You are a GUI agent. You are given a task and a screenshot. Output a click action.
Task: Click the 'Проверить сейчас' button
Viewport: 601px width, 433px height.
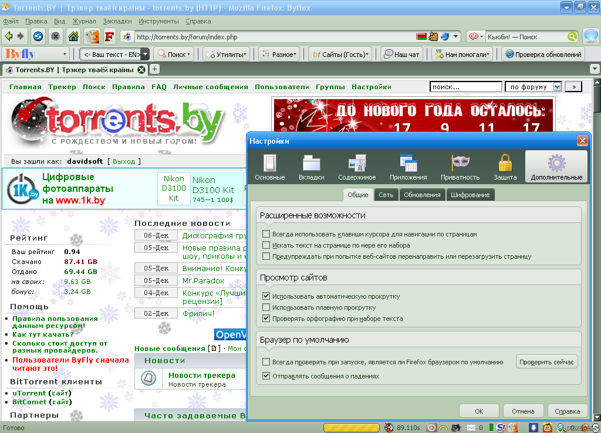[x=546, y=362]
